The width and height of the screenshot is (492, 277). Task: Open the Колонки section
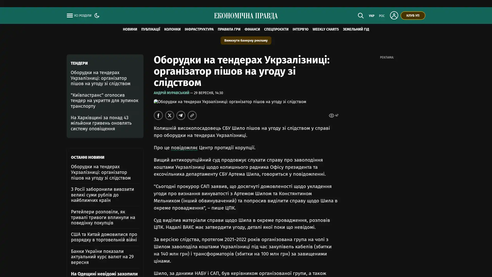click(172, 29)
